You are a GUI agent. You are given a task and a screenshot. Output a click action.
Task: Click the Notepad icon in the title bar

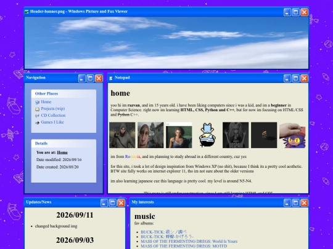click(111, 78)
